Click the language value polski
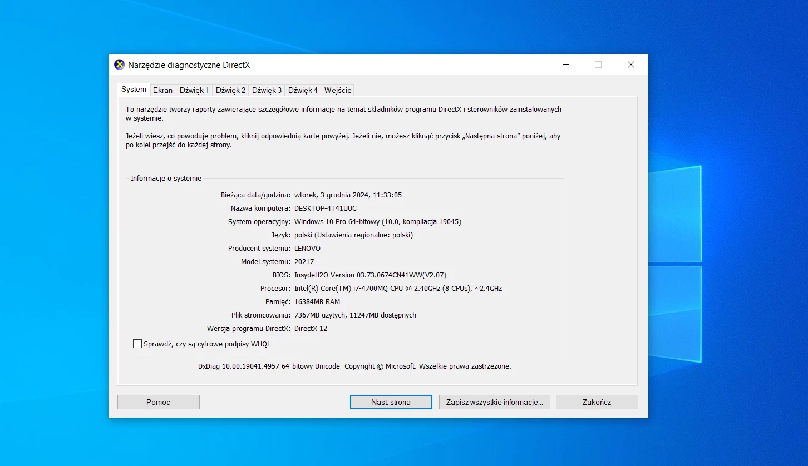 click(x=353, y=235)
